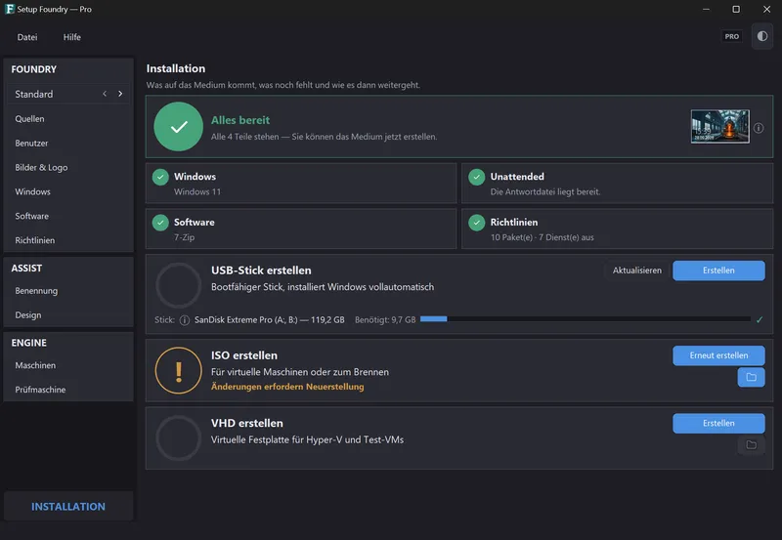The image size is (782, 540).
Task: Click the ENGINE sidebar heading
Action: coord(29,343)
